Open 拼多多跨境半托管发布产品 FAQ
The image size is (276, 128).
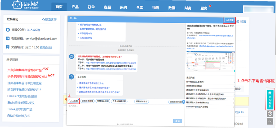(24, 70)
